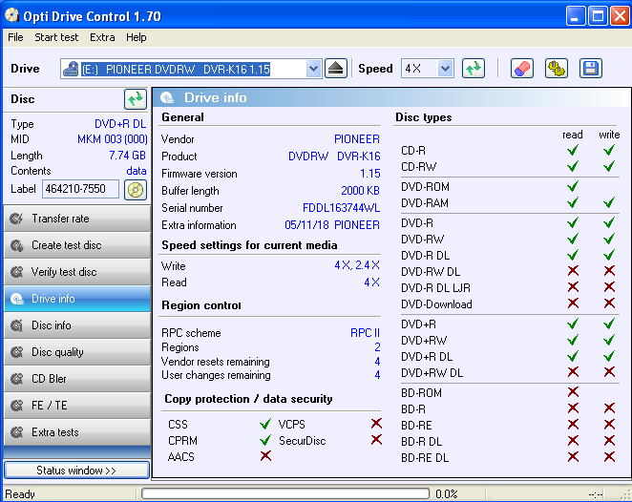This screenshot has width=632, height=502.
Task: Maximize the Opti Drive Control window
Action: pyautogui.click(x=598, y=16)
